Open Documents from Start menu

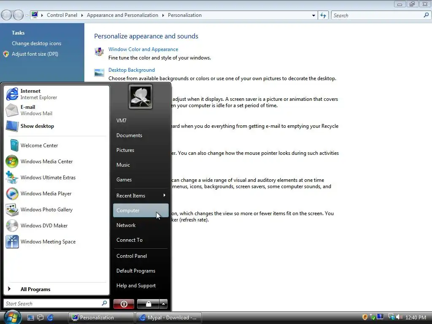pos(140,135)
